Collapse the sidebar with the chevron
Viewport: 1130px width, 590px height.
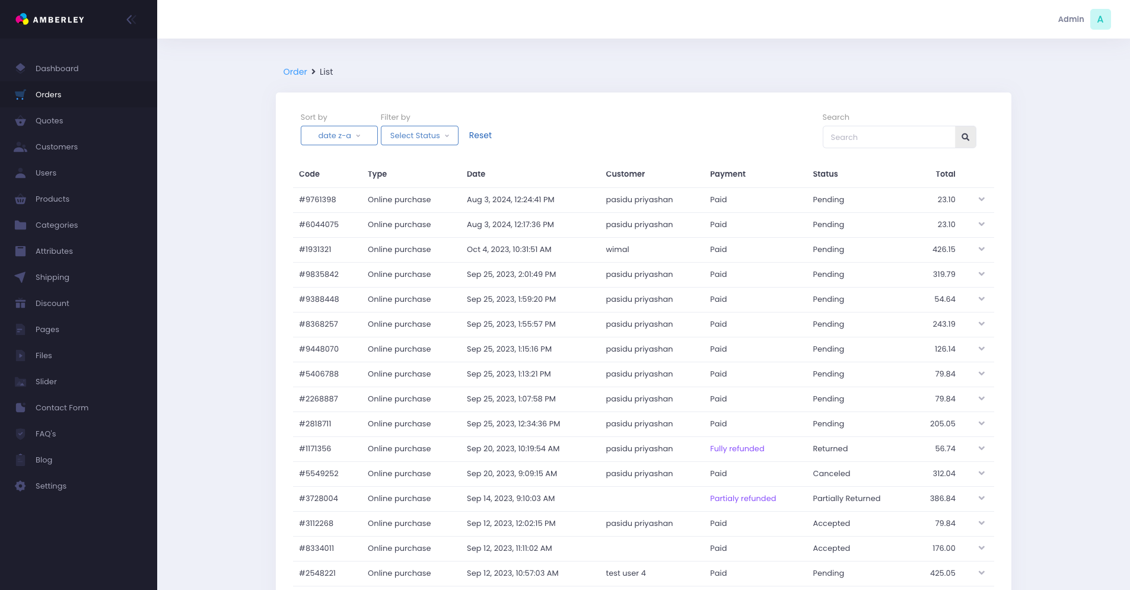(130, 19)
